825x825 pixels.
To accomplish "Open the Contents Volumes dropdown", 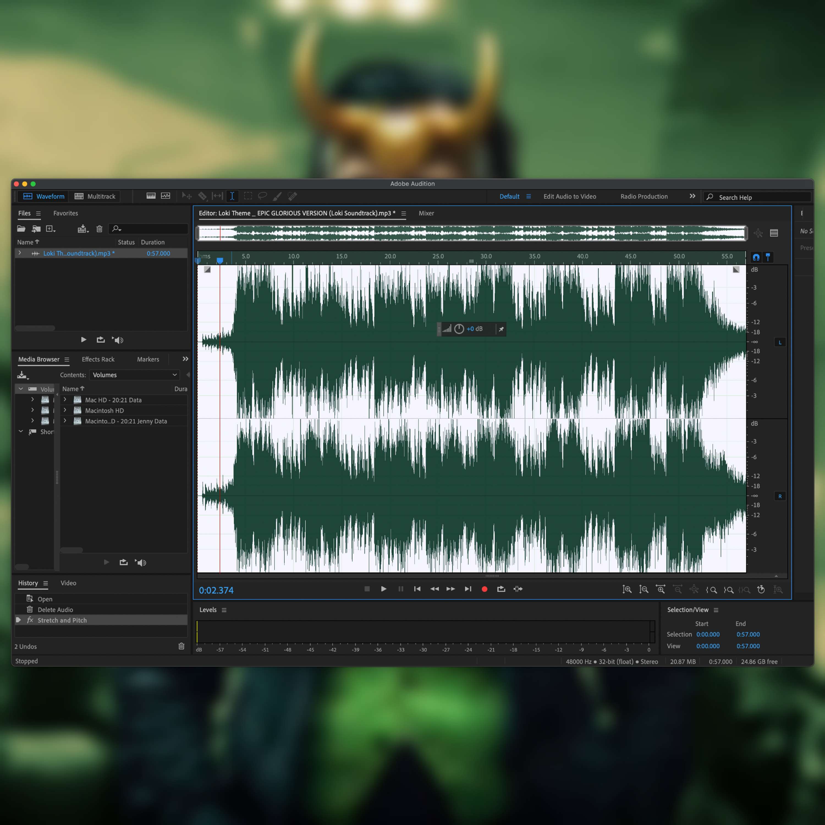I will click(x=134, y=375).
